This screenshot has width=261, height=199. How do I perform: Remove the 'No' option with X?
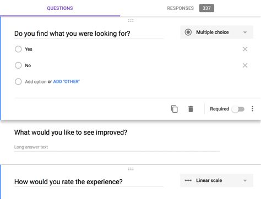[x=245, y=65]
